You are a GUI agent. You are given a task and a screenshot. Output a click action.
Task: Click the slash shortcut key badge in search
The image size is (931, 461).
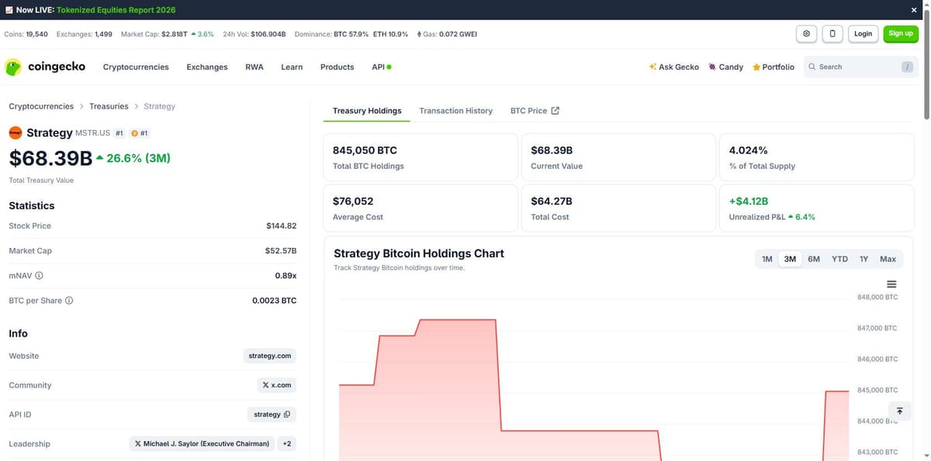907,67
